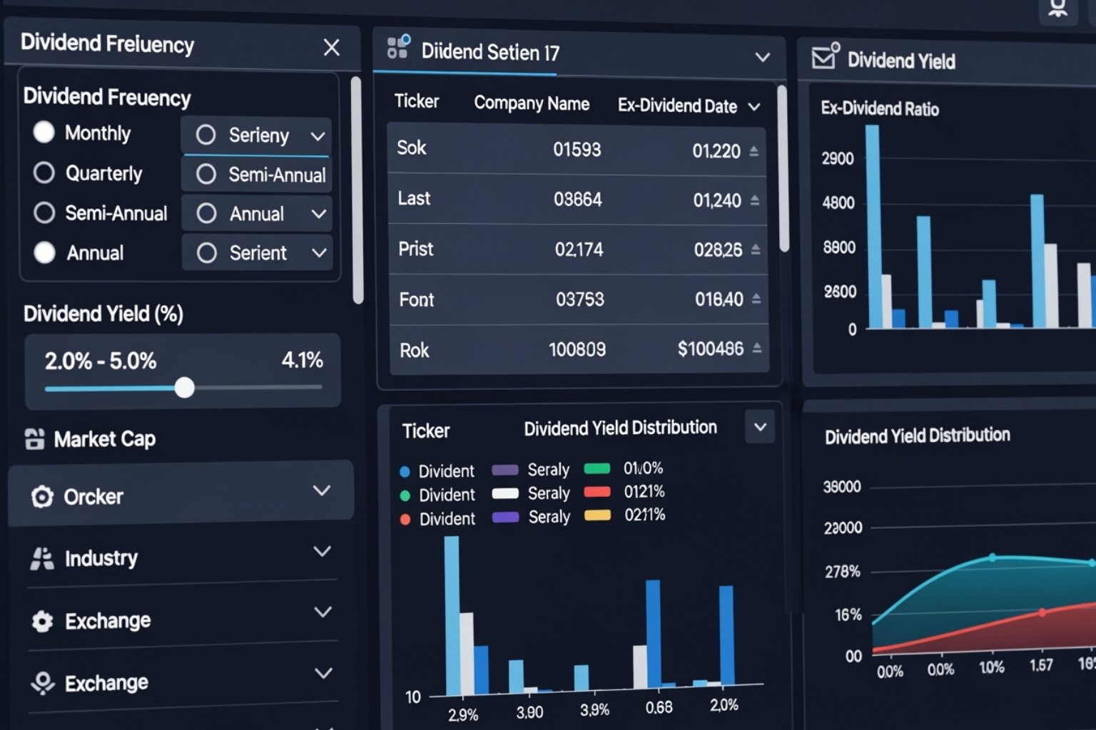Click the first Exchange cog icon
Screen dimensions: 1096x730
(x=42, y=622)
